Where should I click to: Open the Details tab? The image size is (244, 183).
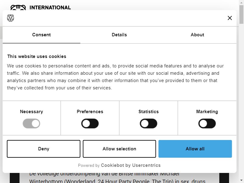(x=119, y=35)
